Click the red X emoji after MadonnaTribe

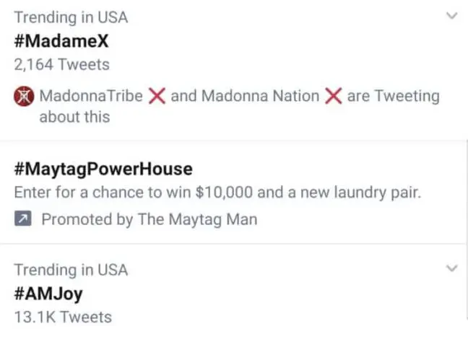point(157,96)
